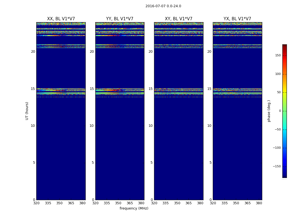Screen dimensions: 291x222
Task: Click the dark red top of the colorbar
Action: click(x=284, y=46)
